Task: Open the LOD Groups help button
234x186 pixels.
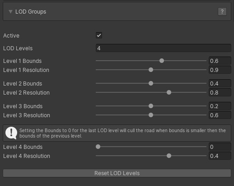Action: tap(222, 12)
